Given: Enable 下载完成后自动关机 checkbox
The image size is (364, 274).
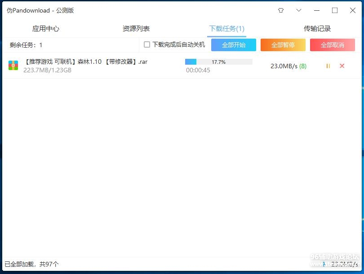Looking at the screenshot, I should [147, 44].
